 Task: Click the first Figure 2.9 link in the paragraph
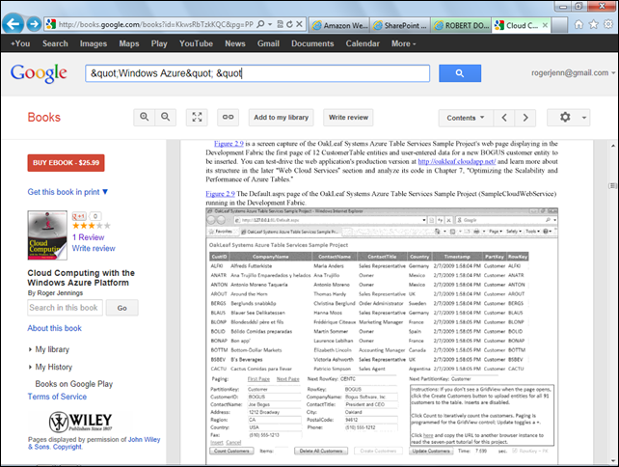point(229,144)
